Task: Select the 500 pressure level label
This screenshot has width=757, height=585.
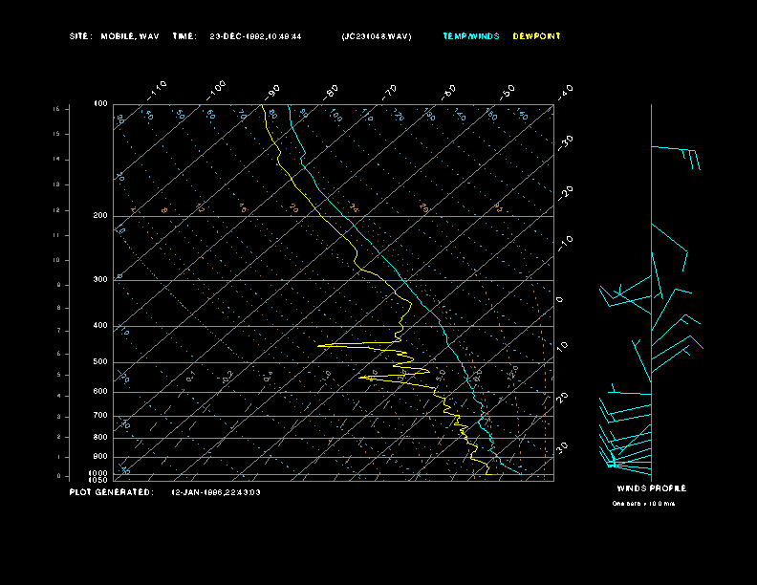Action: pos(100,362)
